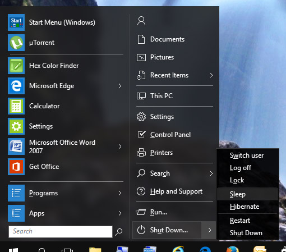Select Log off in the power menu
The height and width of the screenshot is (252, 286).
[x=241, y=168]
